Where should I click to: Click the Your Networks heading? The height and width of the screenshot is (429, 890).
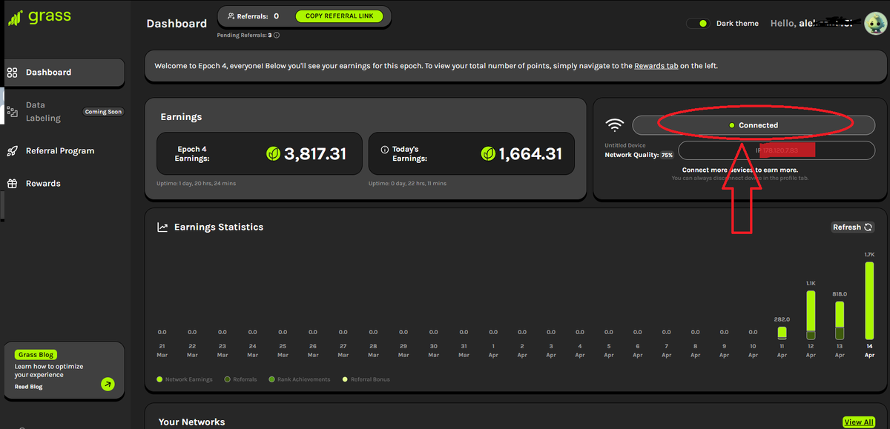coord(191,422)
